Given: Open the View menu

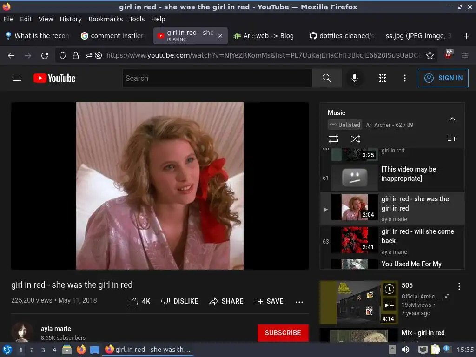Looking at the screenshot, I should [x=46, y=19].
